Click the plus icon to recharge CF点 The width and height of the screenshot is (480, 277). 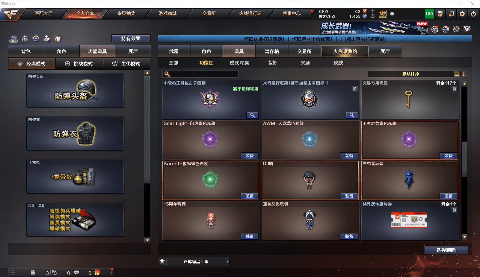point(373,11)
